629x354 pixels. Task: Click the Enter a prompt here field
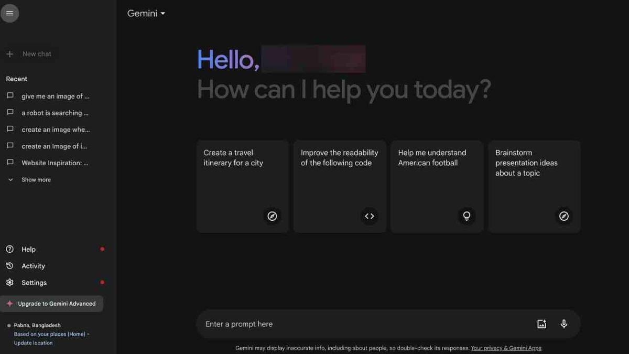(x=362, y=324)
